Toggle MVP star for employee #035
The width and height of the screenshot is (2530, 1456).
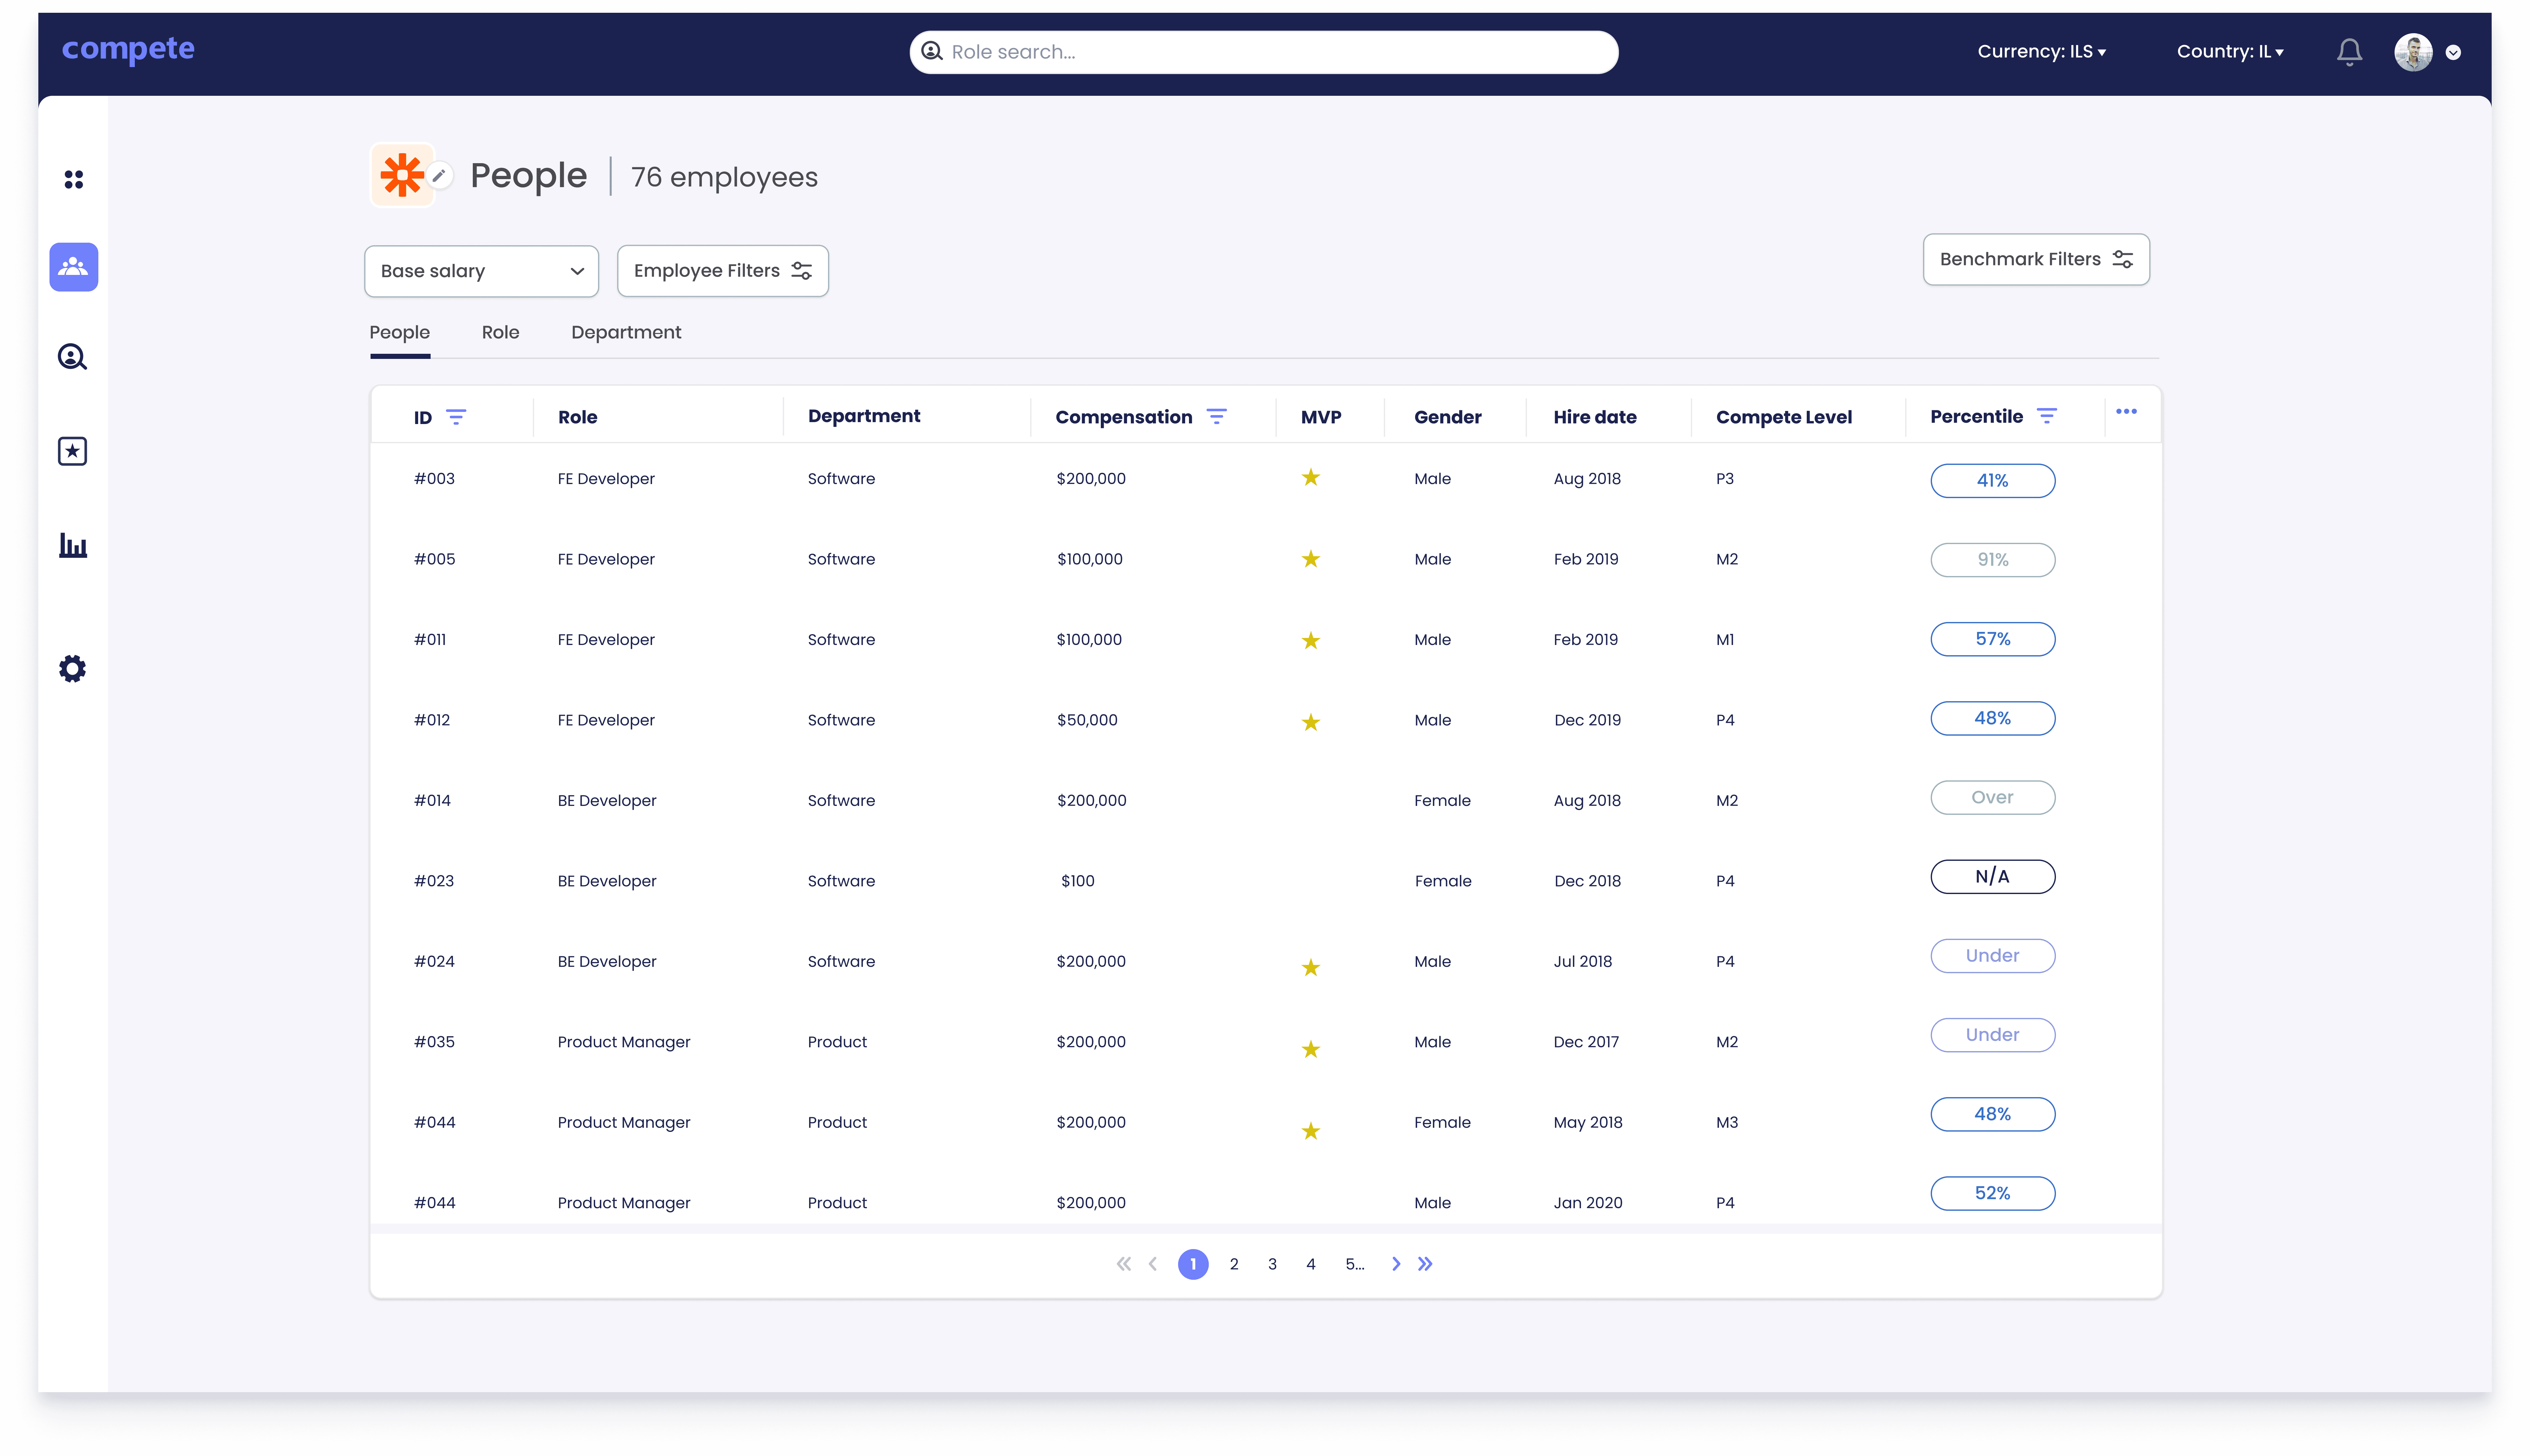pos(1310,1049)
